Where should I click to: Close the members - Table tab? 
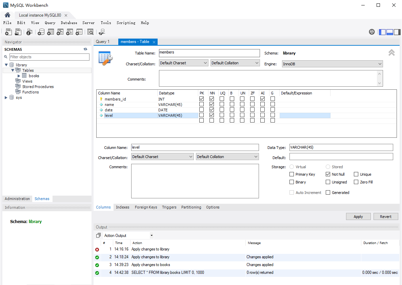pyautogui.click(x=154, y=42)
